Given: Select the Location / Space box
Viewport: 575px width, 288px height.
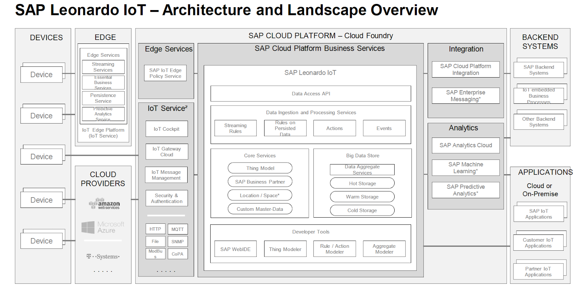Looking at the screenshot, I should [260, 195].
